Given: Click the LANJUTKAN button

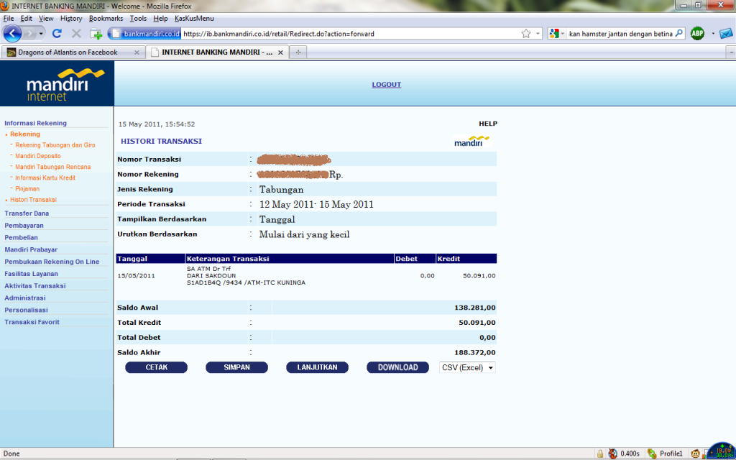Looking at the screenshot, I should pos(317,367).
